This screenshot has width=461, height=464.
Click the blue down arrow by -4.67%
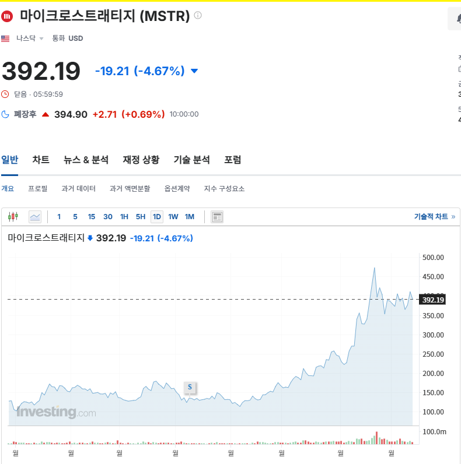[x=194, y=71]
